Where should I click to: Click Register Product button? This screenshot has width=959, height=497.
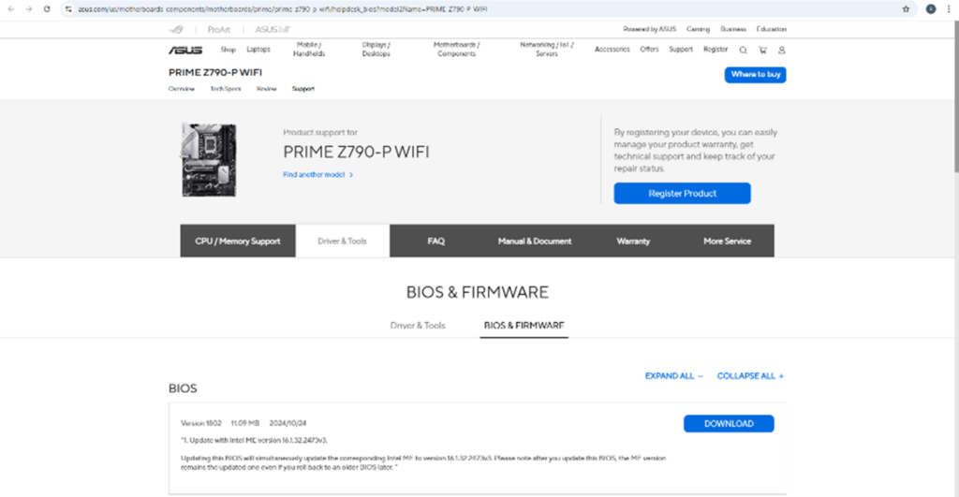(x=683, y=193)
